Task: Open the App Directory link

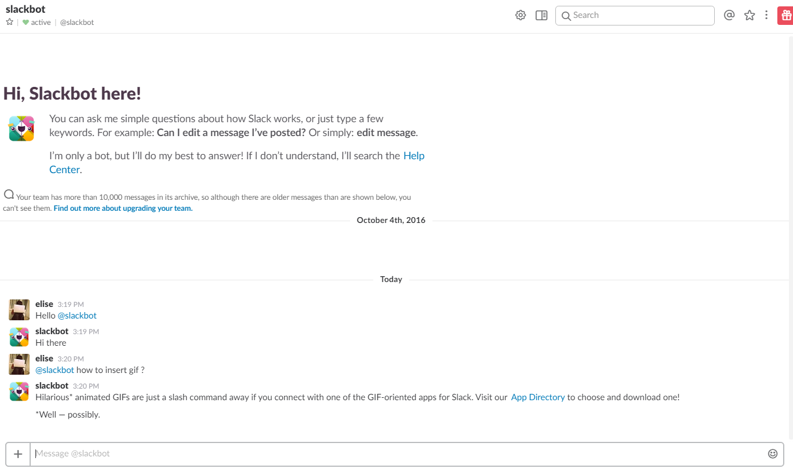Action: click(538, 397)
